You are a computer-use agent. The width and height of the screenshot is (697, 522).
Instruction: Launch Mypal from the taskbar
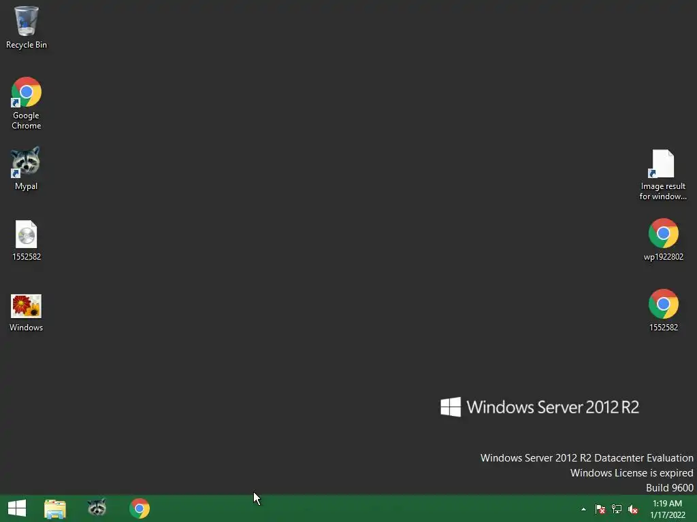(97, 508)
